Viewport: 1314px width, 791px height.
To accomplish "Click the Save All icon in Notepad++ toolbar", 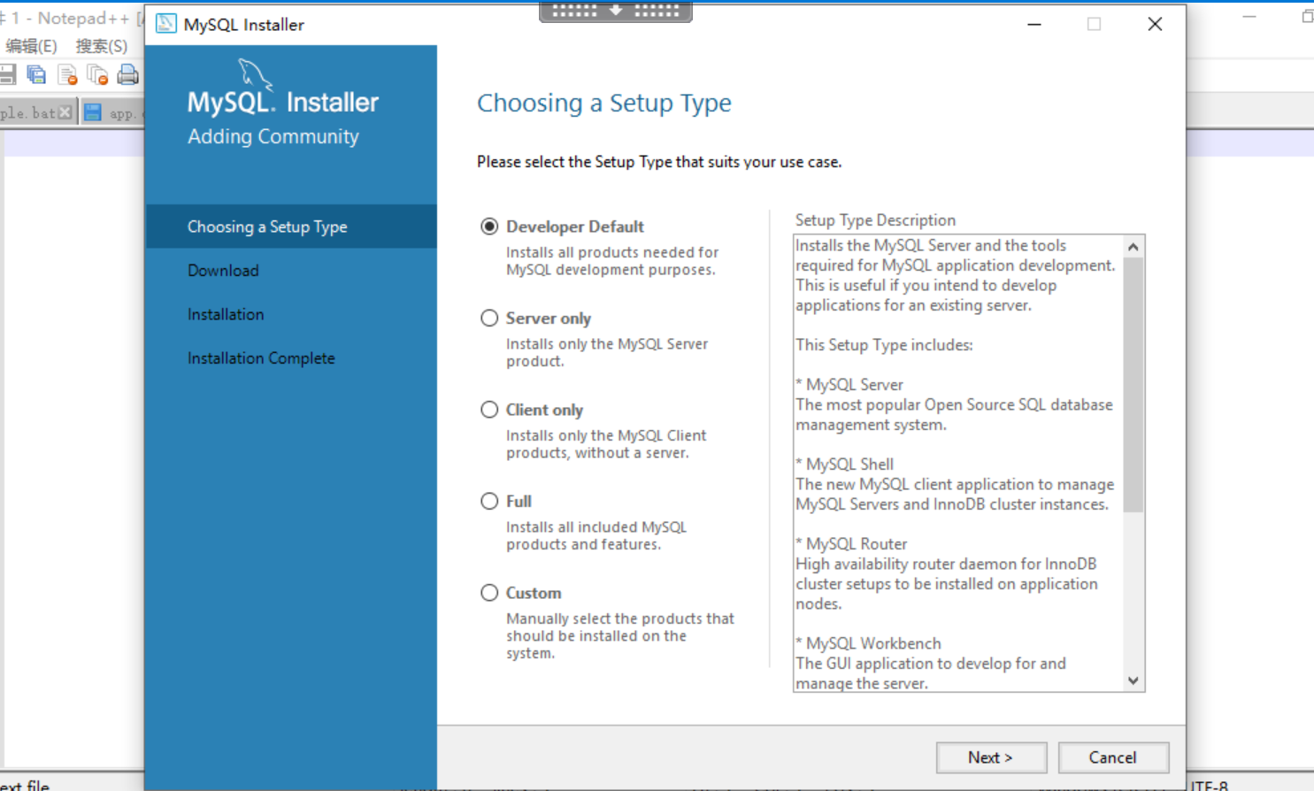I will pyautogui.click(x=36, y=75).
